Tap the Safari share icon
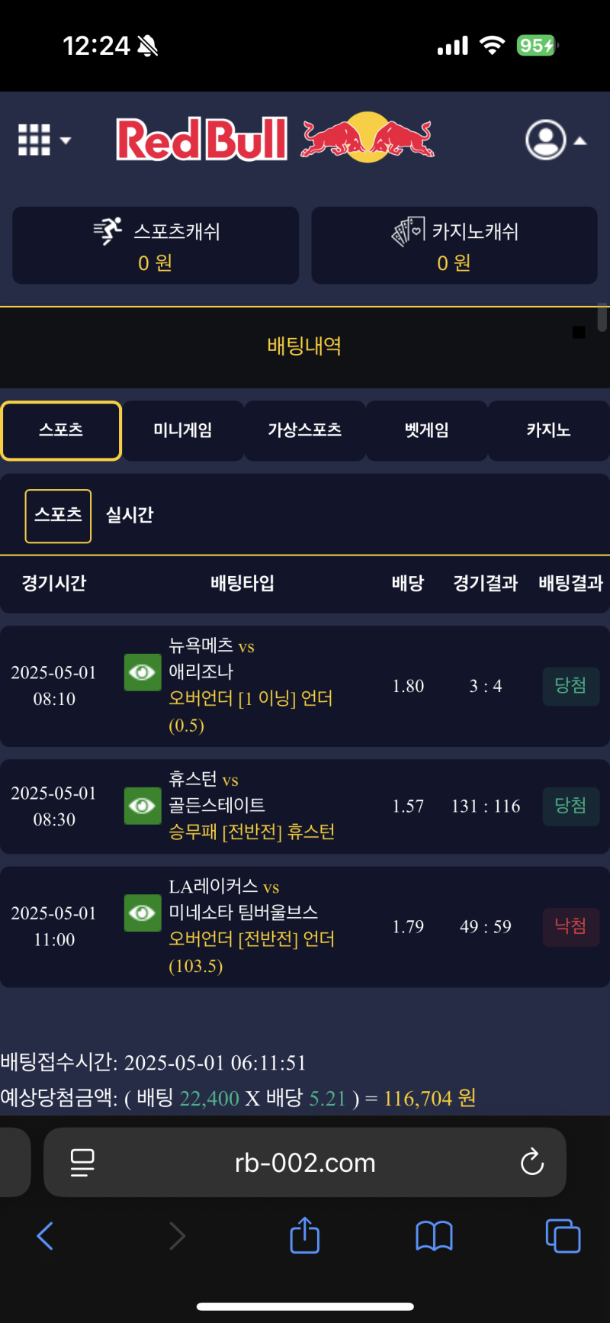Viewport: 610px width, 1323px height. (x=305, y=1235)
